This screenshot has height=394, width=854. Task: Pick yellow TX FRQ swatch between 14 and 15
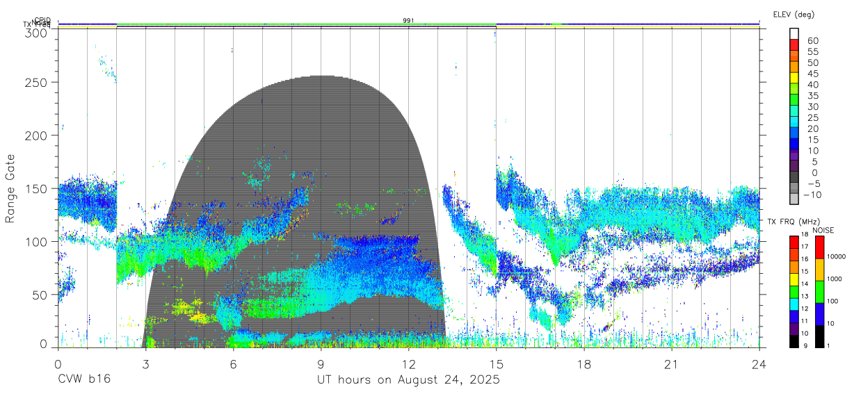(794, 278)
